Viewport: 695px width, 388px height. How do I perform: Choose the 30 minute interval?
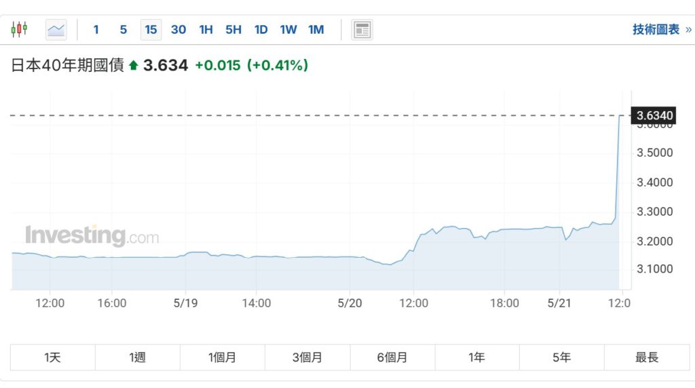(179, 29)
